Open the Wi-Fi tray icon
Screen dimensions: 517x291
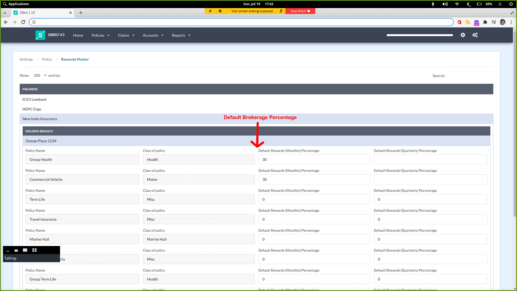point(457,4)
